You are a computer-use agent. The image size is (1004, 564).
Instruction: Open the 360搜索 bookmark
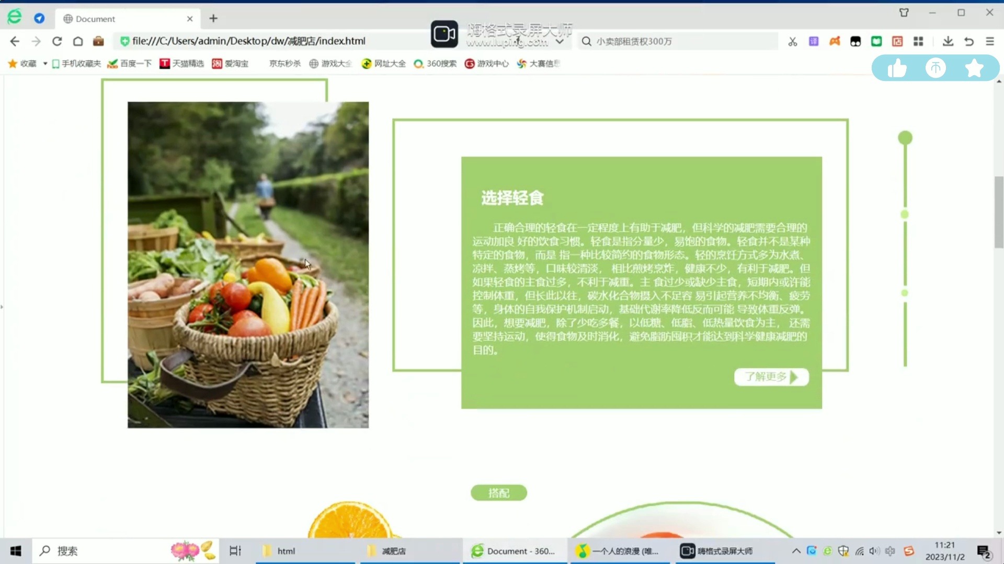point(435,64)
